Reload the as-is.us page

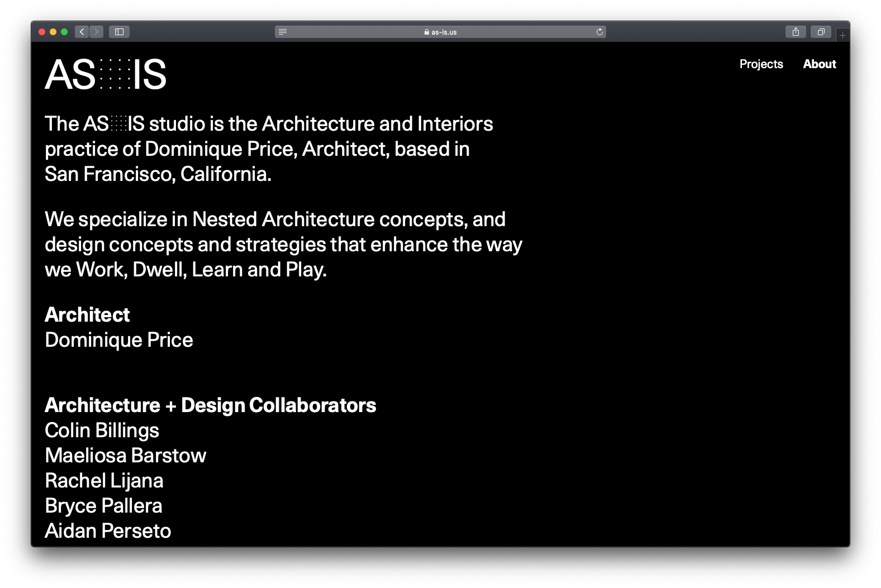coord(599,32)
